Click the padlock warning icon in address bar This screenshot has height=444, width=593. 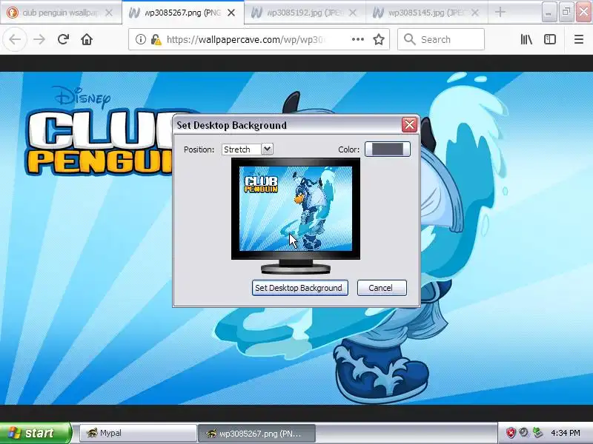(156, 39)
